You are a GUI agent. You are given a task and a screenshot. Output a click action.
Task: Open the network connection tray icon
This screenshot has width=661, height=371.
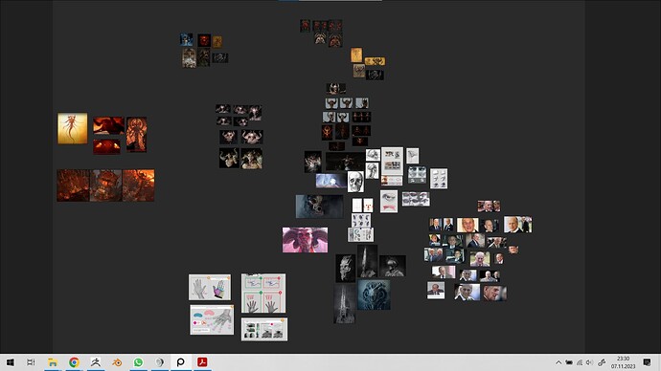(580, 362)
